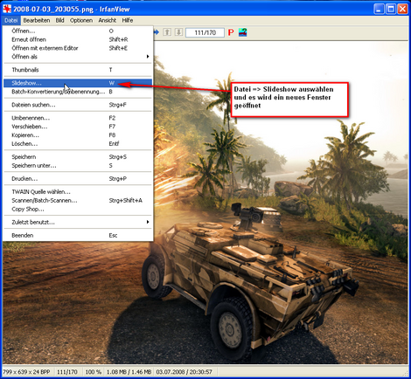Click the Speichern menu entry

[78, 157]
